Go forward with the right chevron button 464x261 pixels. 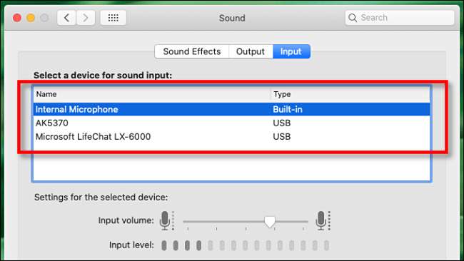click(86, 18)
